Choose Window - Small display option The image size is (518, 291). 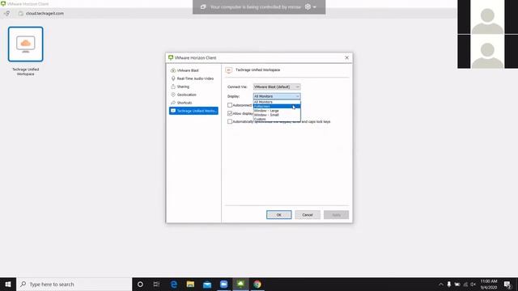pos(277,115)
